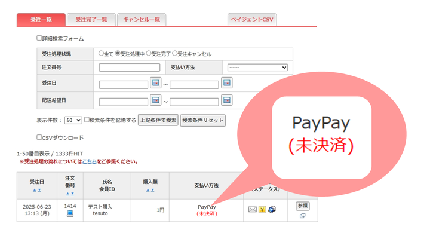Open the 表示件数 dropdown showing 50
The image size is (430, 242).
[x=73, y=120]
